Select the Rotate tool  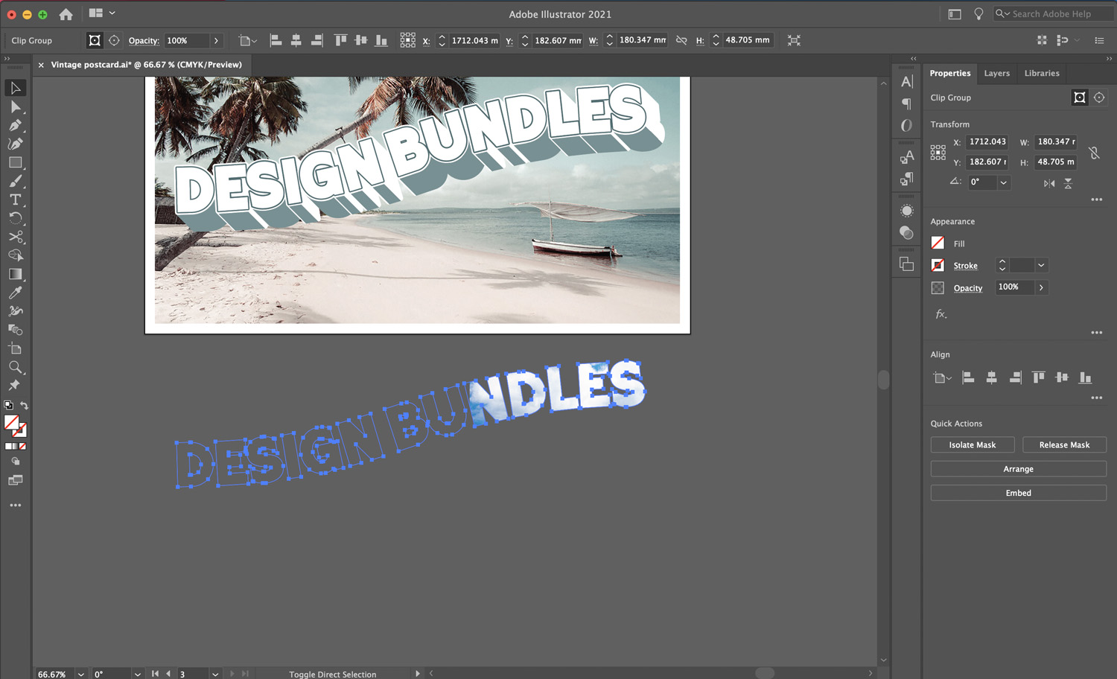[15, 218]
